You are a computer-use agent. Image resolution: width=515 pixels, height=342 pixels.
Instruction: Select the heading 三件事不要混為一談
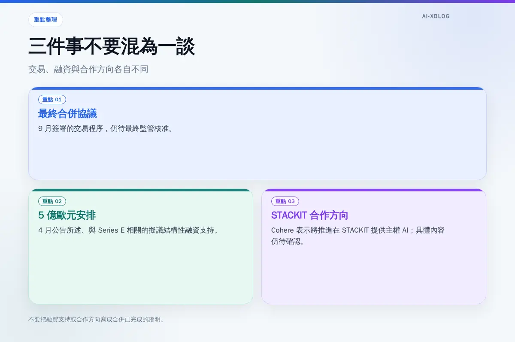[112, 46]
